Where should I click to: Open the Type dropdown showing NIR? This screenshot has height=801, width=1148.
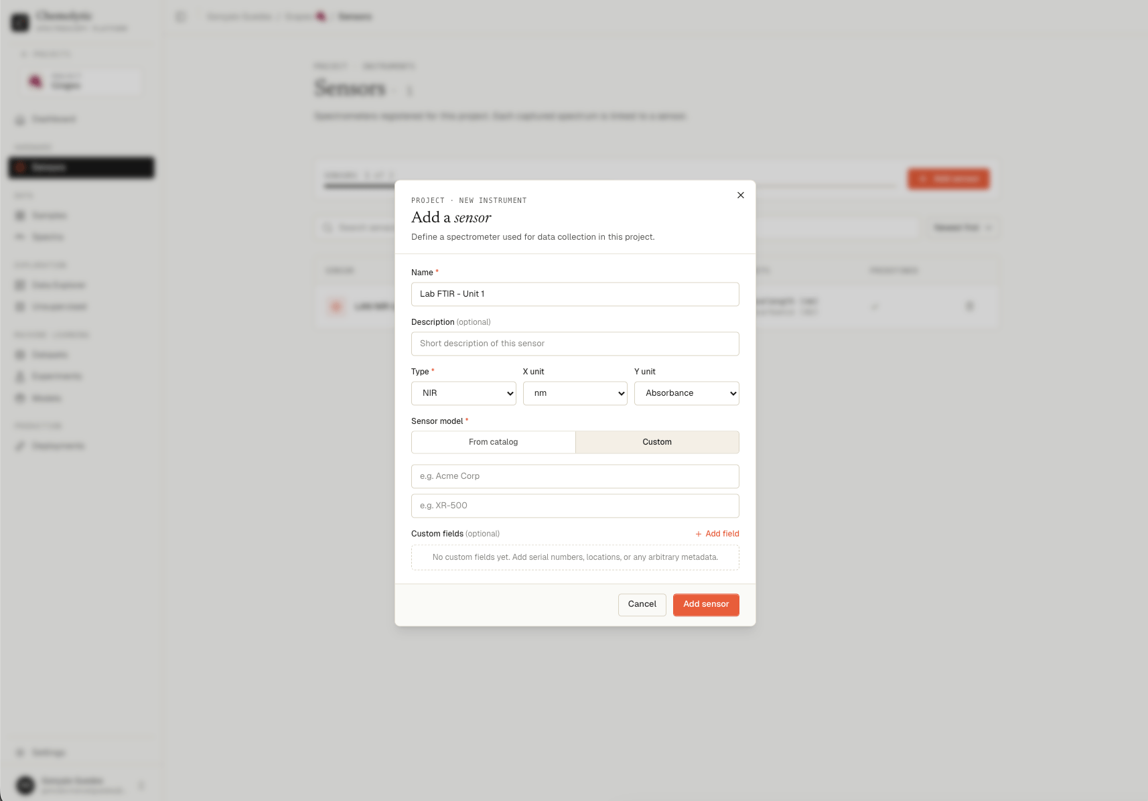coord(463,393)
